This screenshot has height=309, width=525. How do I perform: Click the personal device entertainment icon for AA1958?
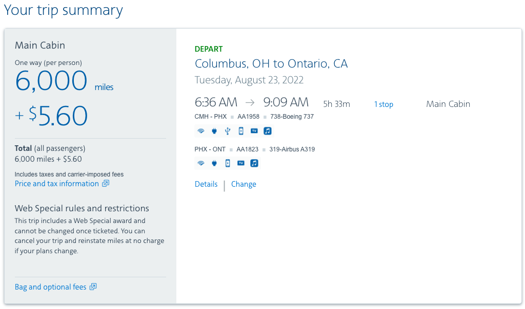click(241, 131)
